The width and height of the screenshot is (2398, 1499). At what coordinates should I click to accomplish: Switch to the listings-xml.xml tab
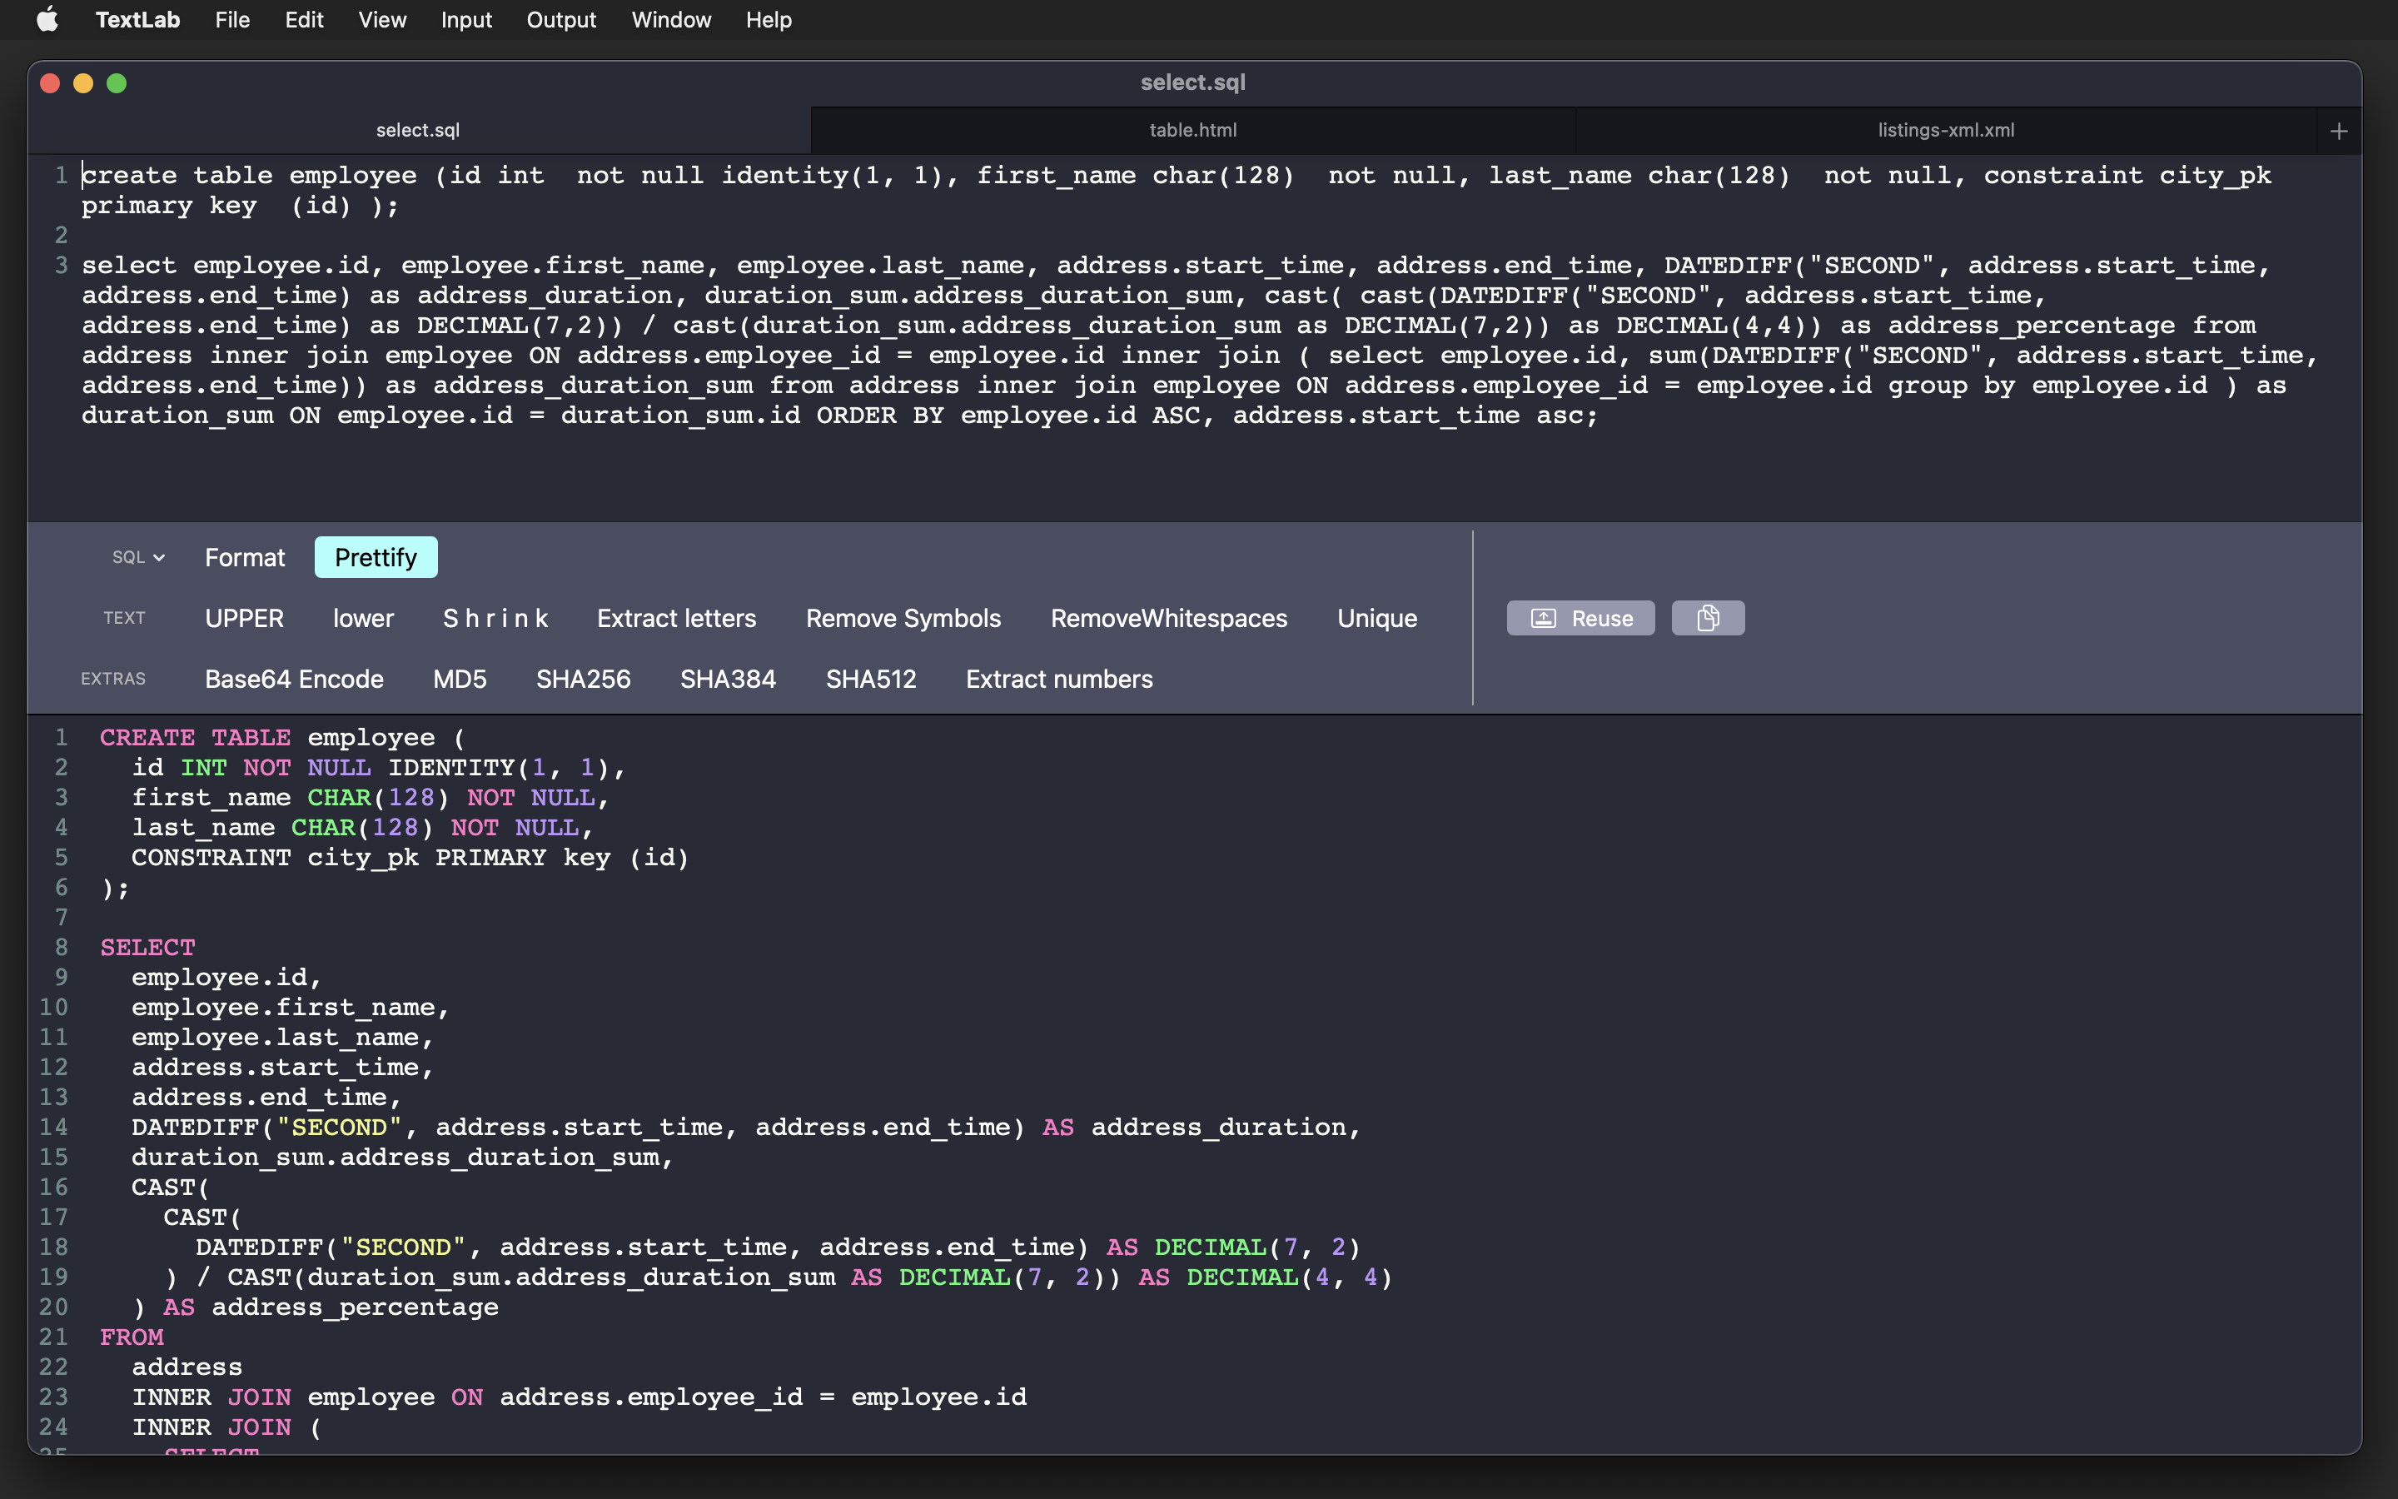[1945, 130]
